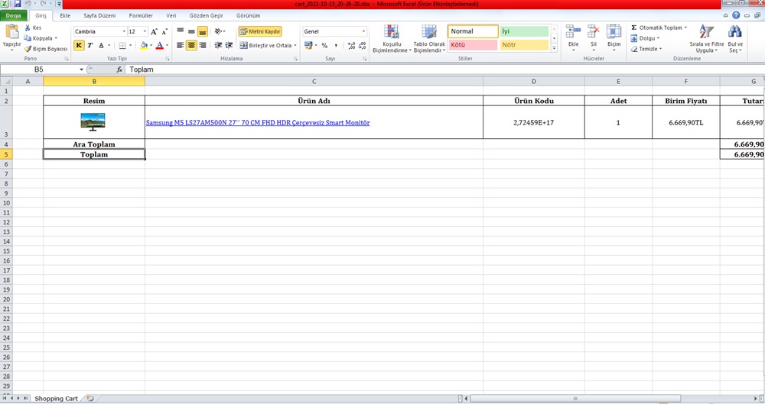The image size is (765, 404).
Task: Click the Yapıştır paste icon
Action: tap(11, 32)
